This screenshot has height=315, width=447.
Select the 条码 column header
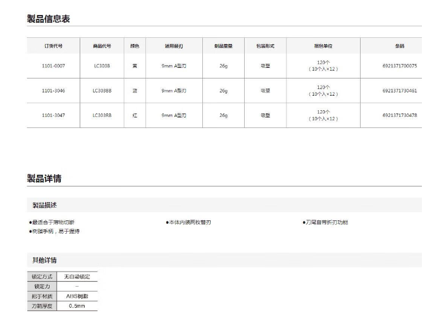pyautogui.click(x=400, y=46)
